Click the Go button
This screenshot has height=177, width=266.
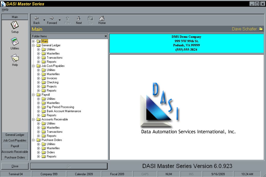(69, 166)
